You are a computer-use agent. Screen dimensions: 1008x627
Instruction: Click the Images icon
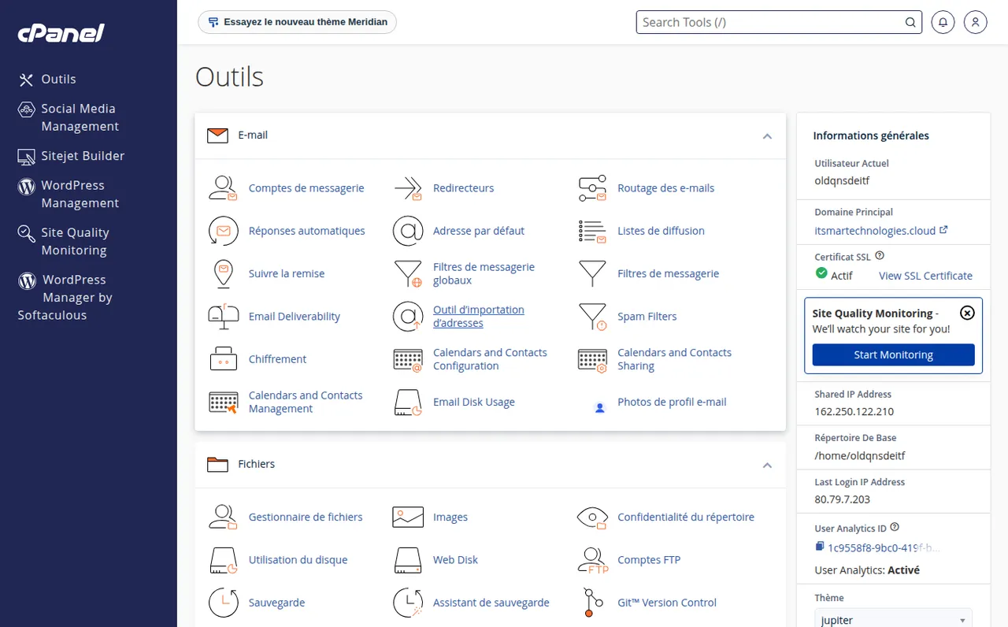point(408,517)
